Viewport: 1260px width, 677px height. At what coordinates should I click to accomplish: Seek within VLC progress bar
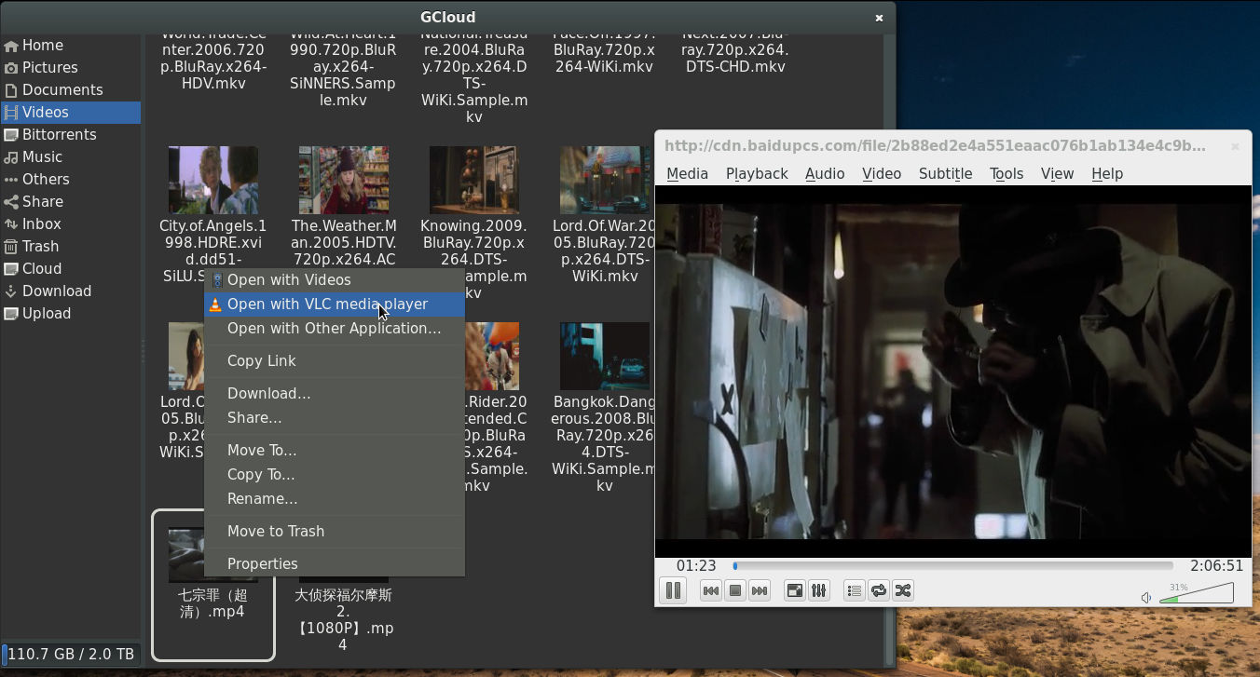coord(952,565)
